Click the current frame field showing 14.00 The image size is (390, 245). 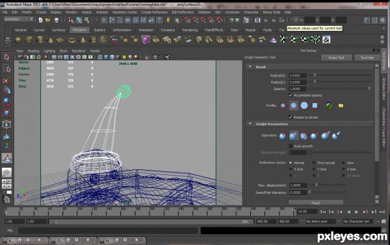[x=307, y=211]
